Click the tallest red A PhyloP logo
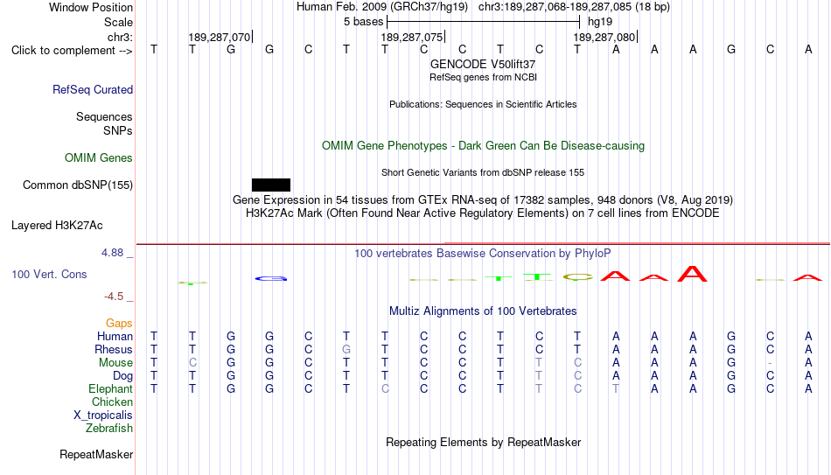831x475 pixels. [x=692, y=273]
